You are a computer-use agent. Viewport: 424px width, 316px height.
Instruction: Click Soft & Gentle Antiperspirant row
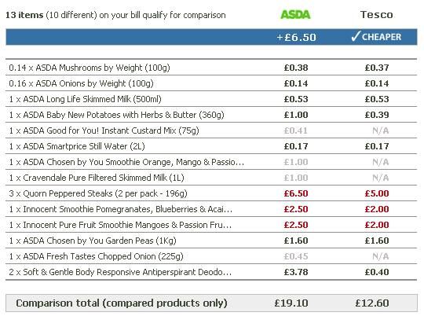[211, 272]
